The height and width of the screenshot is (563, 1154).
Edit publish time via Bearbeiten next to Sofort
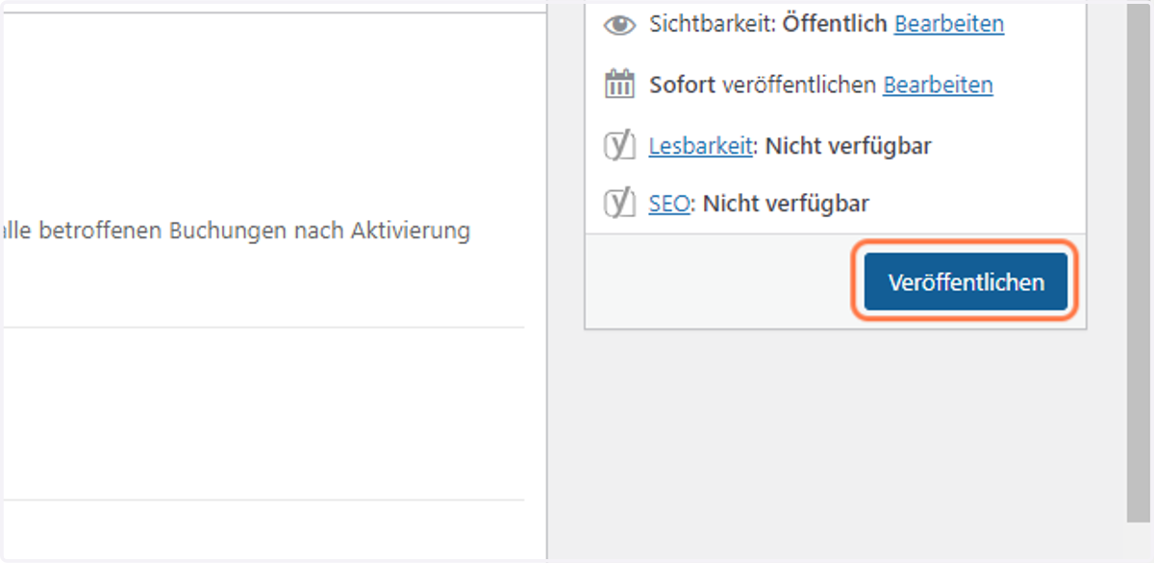coord(938,85)
